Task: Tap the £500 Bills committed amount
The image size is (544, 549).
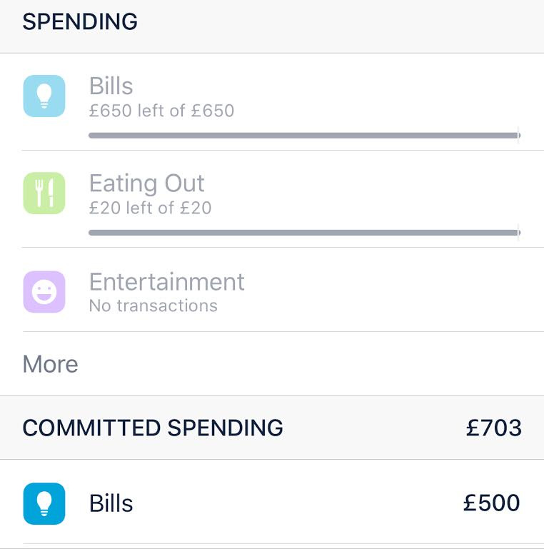Action: (491, 503)
